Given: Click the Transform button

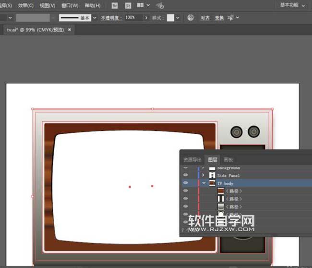Looking at the screenshot, I should [219, 18].
